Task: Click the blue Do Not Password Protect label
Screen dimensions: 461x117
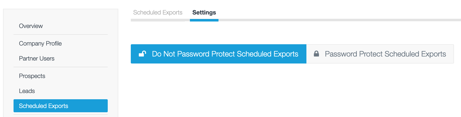Action: coord(225,54)
